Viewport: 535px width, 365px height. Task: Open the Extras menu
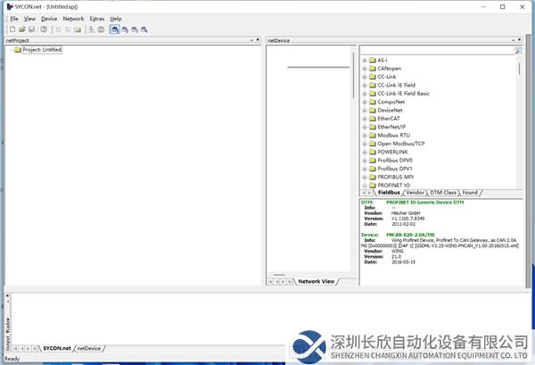pos(96,18)
